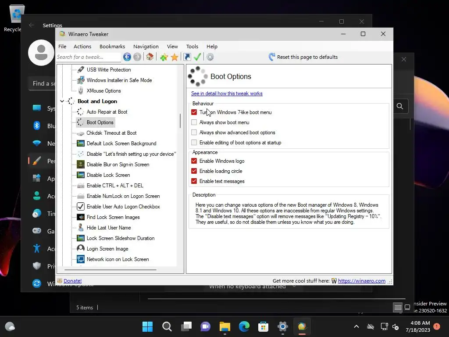Check Always show boot menu
The height and width of the screenshot is (337, 449).
(194, 122)
